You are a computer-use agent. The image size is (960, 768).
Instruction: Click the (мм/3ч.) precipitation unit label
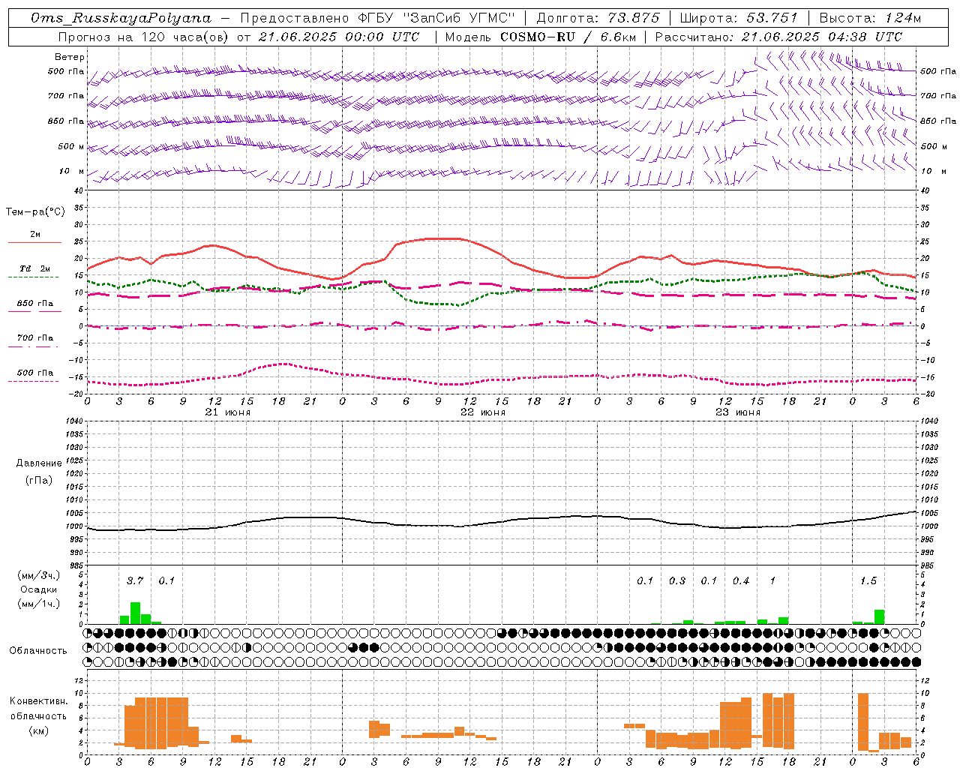39,575
